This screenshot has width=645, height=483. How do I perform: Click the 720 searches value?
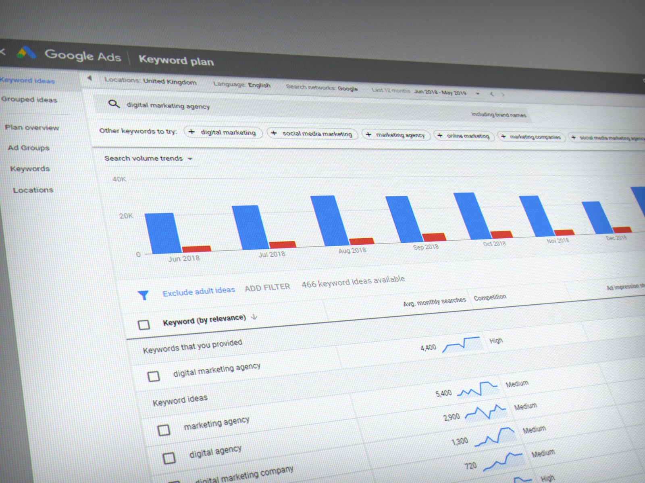(470, 466)
